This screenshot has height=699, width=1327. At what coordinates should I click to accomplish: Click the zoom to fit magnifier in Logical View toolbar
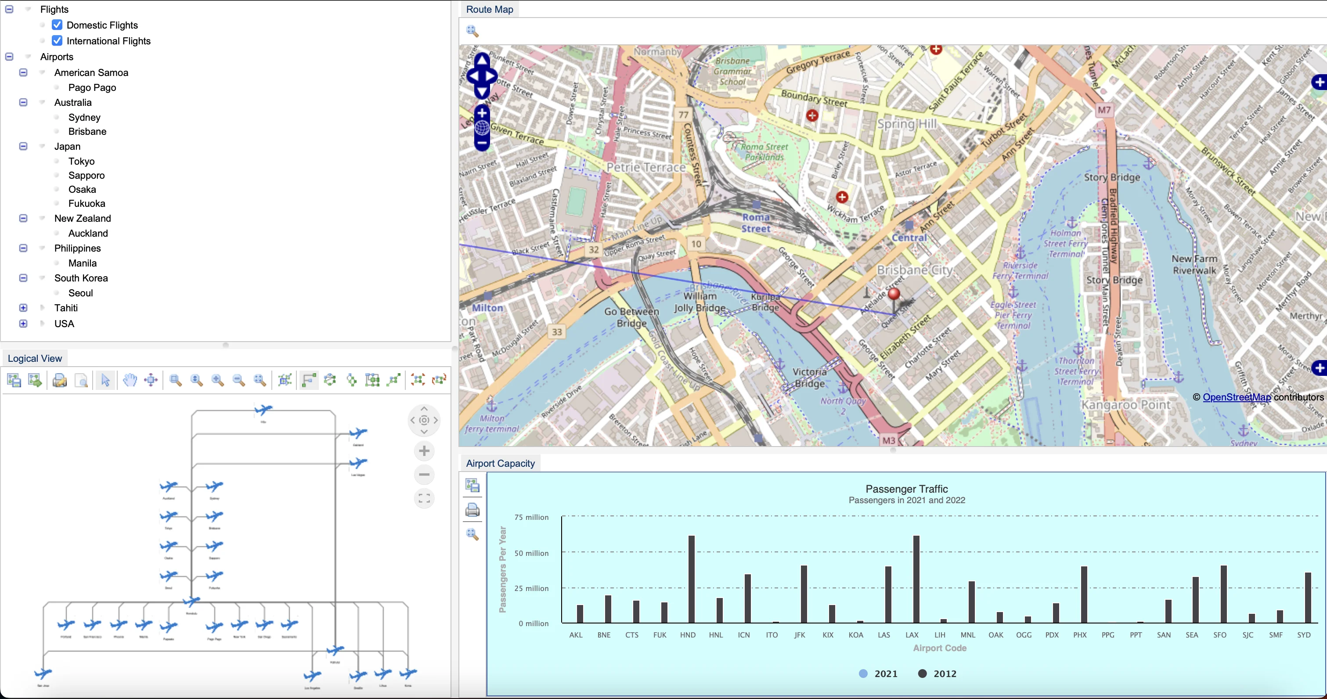click(x=260, y=380)
